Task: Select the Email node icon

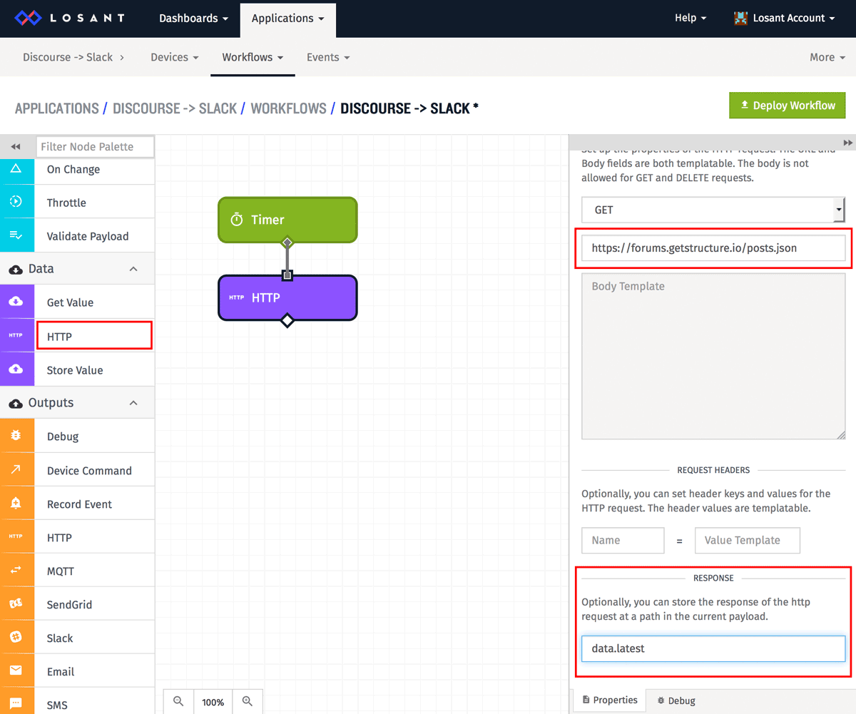Action: [16, 670]
